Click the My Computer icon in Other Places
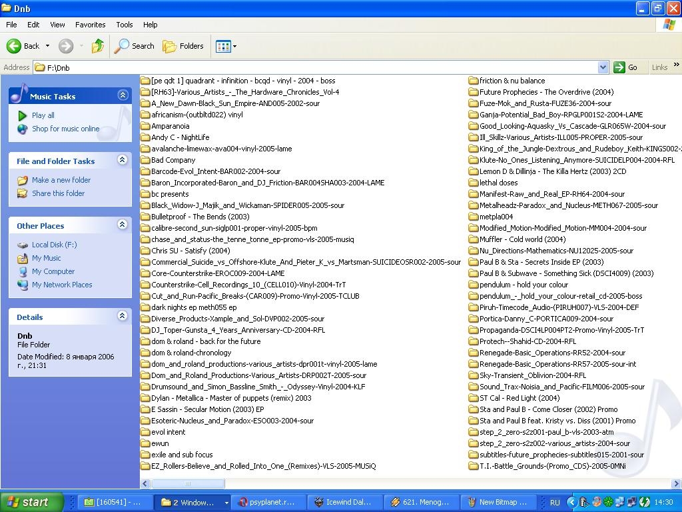The width and height of the screenshot is (682, 512). [23, 271]
